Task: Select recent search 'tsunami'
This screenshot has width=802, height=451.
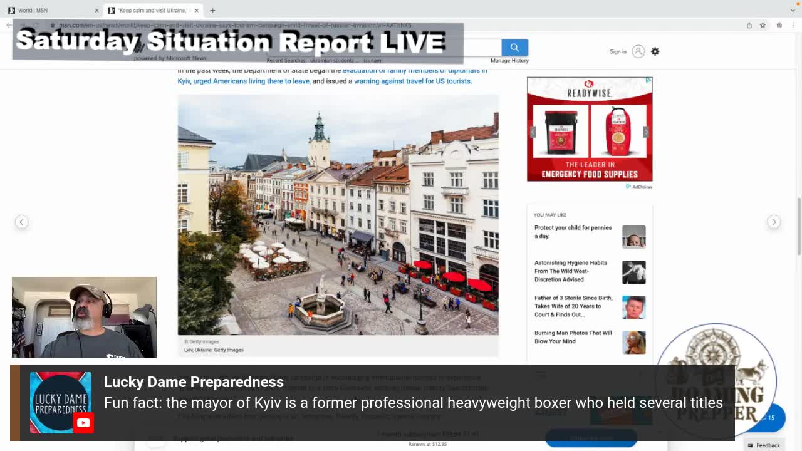Action: 373,61
